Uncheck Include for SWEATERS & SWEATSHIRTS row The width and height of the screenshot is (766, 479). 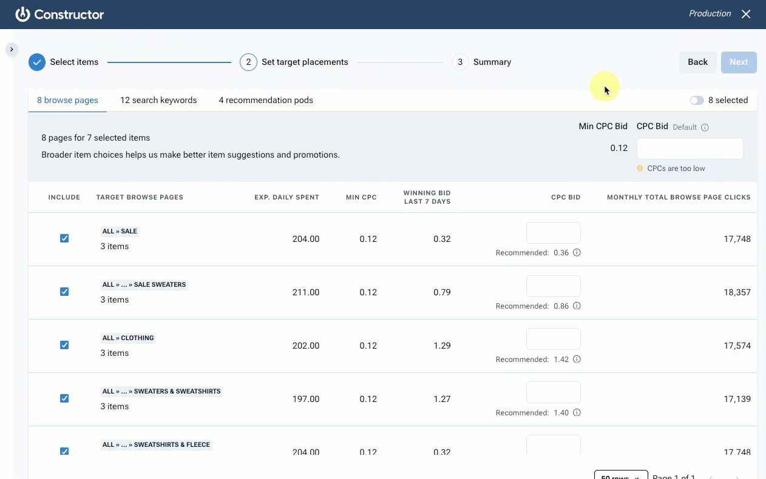click(x=64, y=398)
